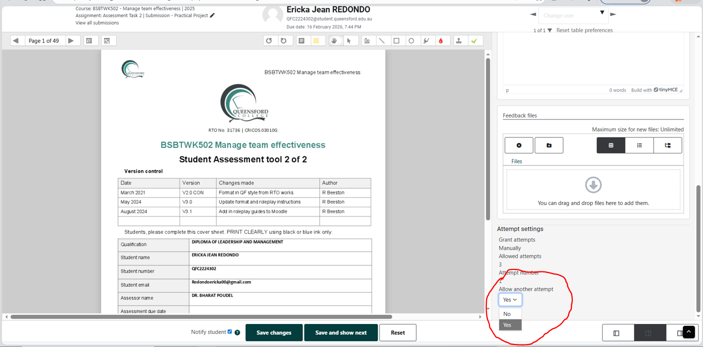Switch feedback files to list view

point(639,145)
